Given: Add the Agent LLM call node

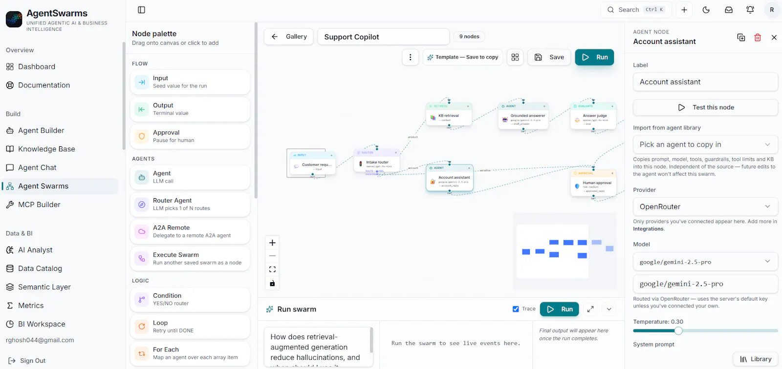Looking at the screenshot, I should (190, 177).
